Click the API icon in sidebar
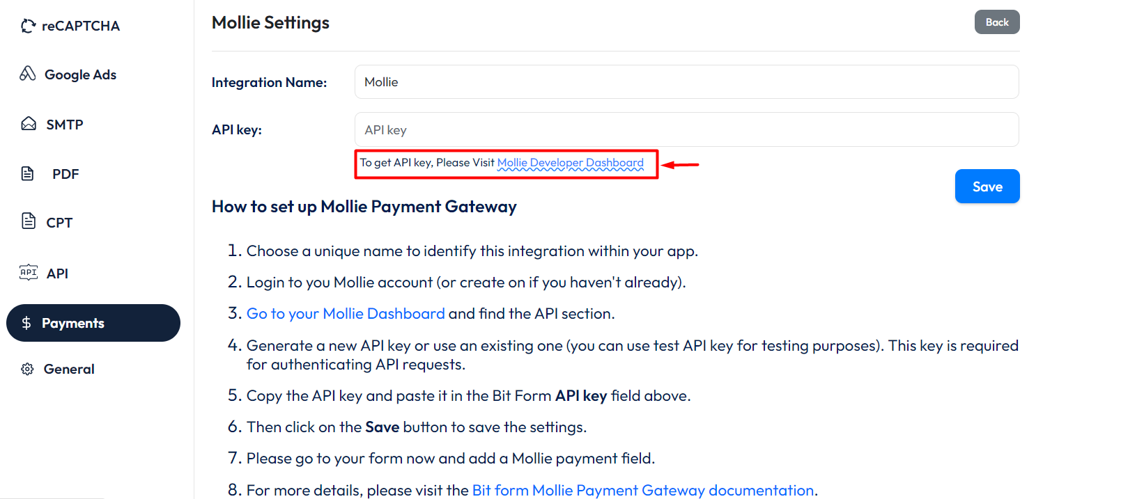1144x499 pixels. [29, 272]
